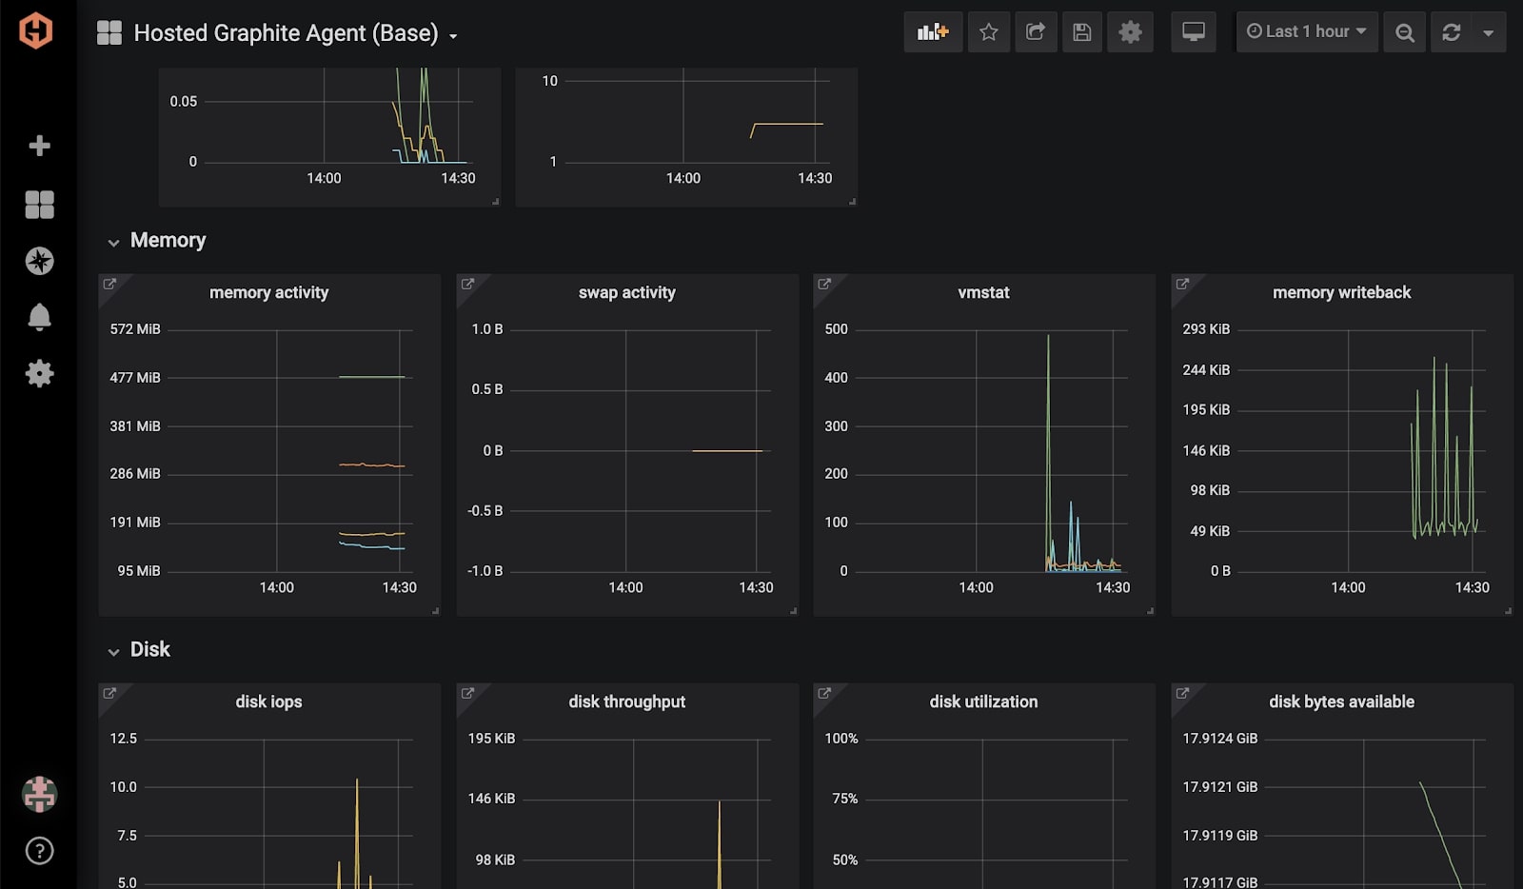
Task: Open link icon on disk throughput panel
Action: [x=467, y=693]
